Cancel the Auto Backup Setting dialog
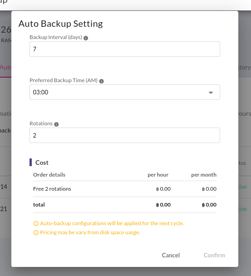Image resolution: width=251 pixels, height=276 pixels. coord(171,255)
